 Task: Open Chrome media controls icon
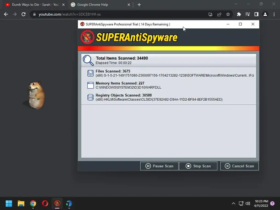pos(248,14)
